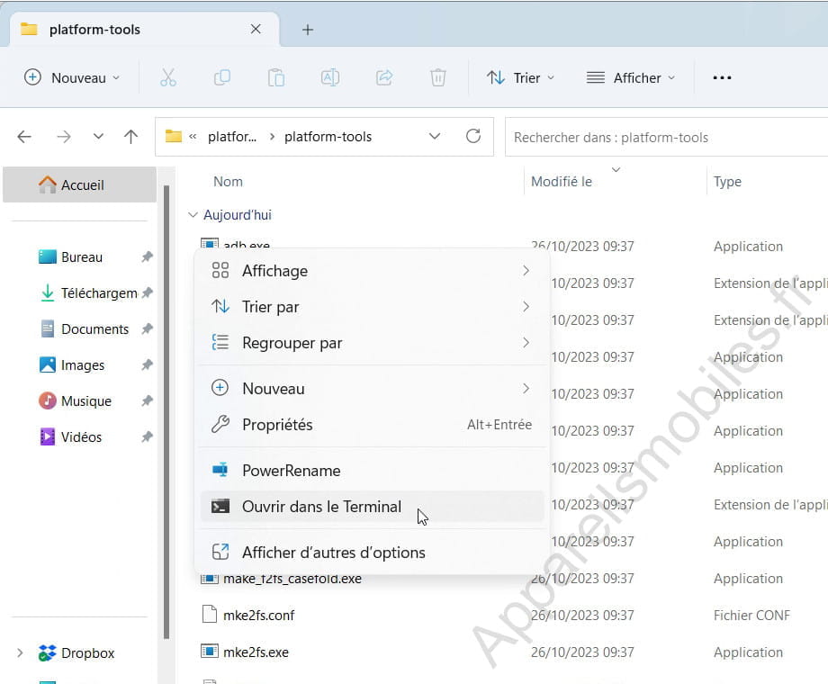Click the Terminal icon in context menu
The width and height of the screenshot is (828, 684).
(220, 506)
